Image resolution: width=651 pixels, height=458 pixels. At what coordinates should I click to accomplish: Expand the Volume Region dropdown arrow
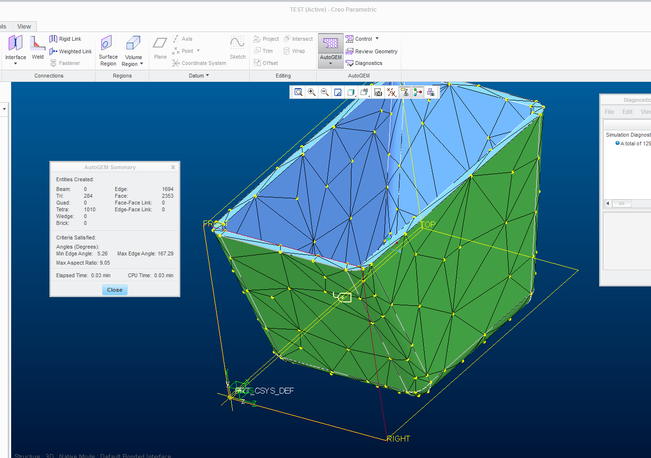pyautogui.click(x=142, y=64)
